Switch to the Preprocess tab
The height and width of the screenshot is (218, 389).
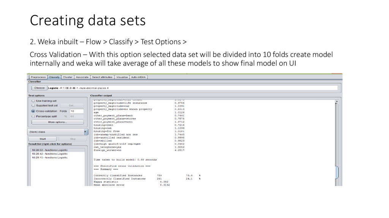click(x=38, y=77)
